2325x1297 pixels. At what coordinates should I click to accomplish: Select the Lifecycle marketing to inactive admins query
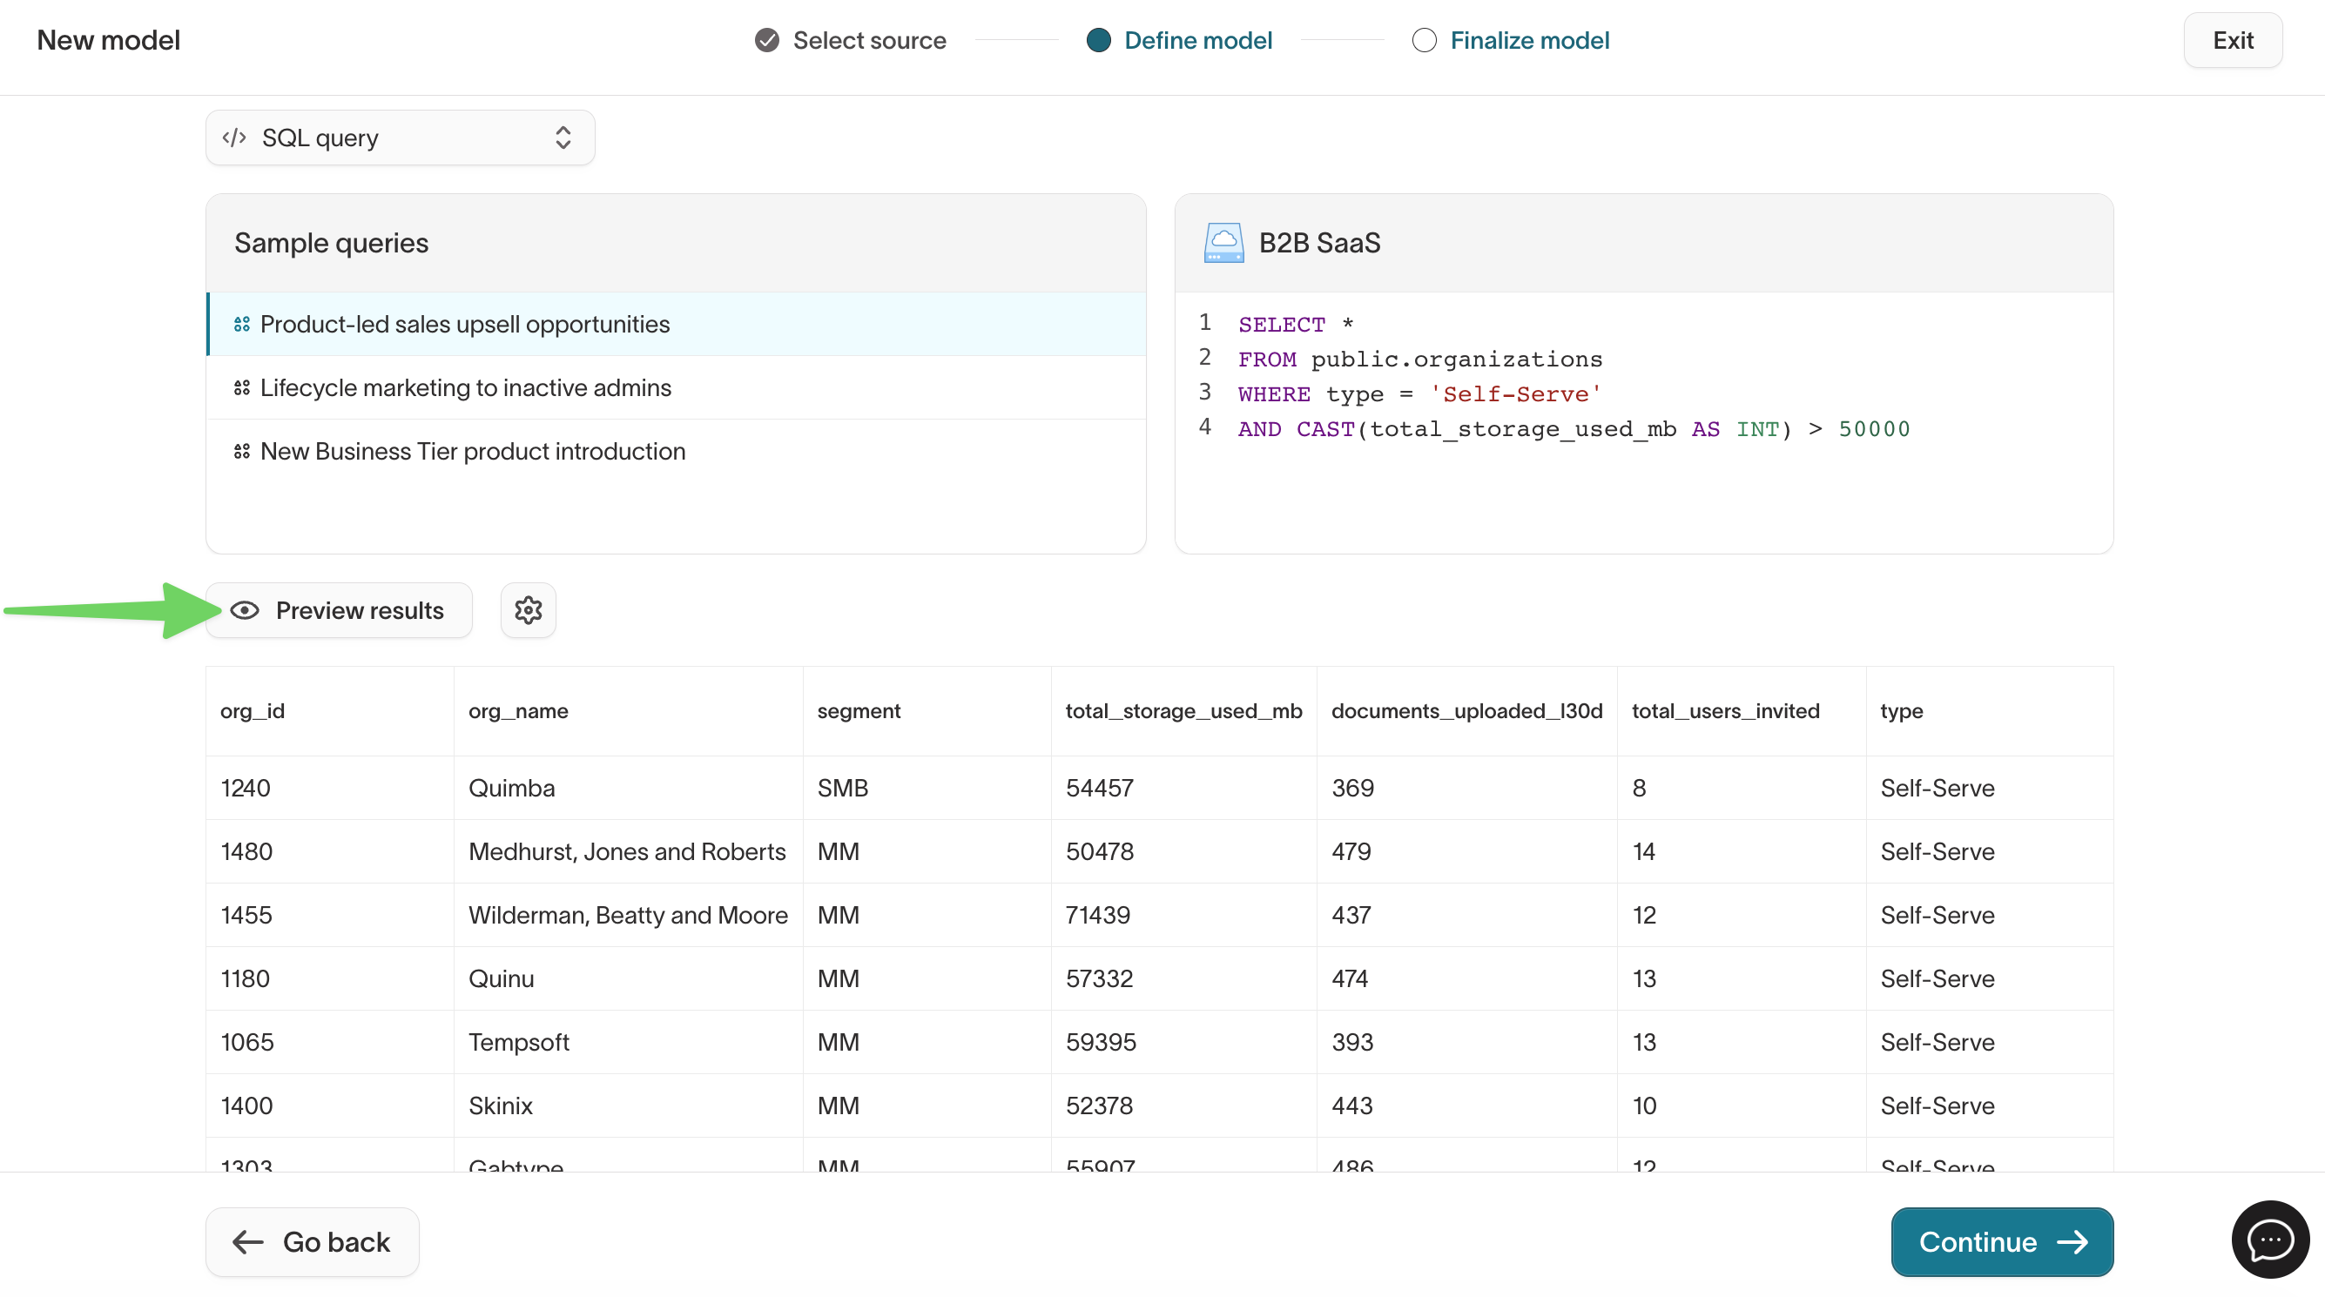pos(465,387)
